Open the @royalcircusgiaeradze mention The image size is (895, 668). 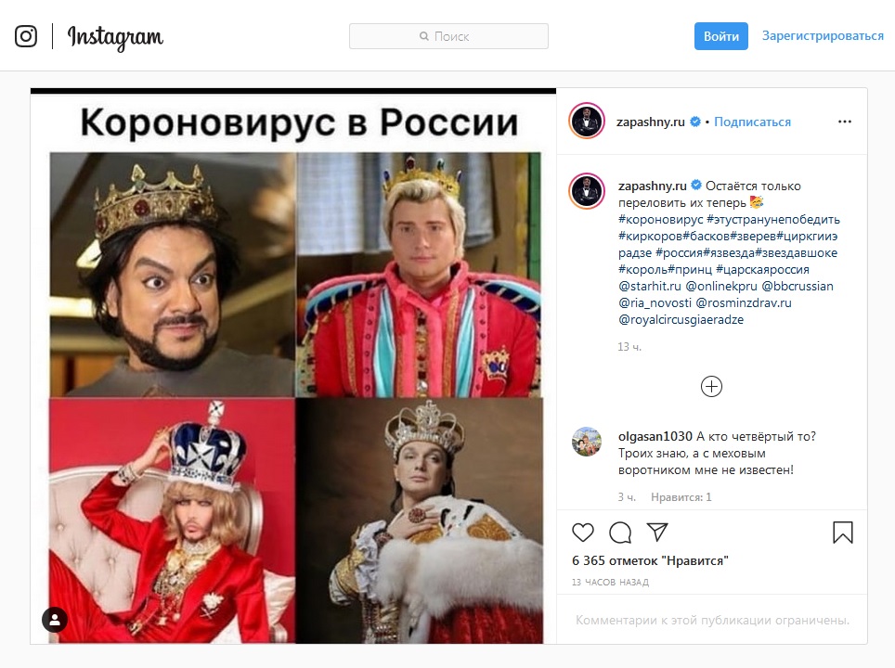pos(681,319)
